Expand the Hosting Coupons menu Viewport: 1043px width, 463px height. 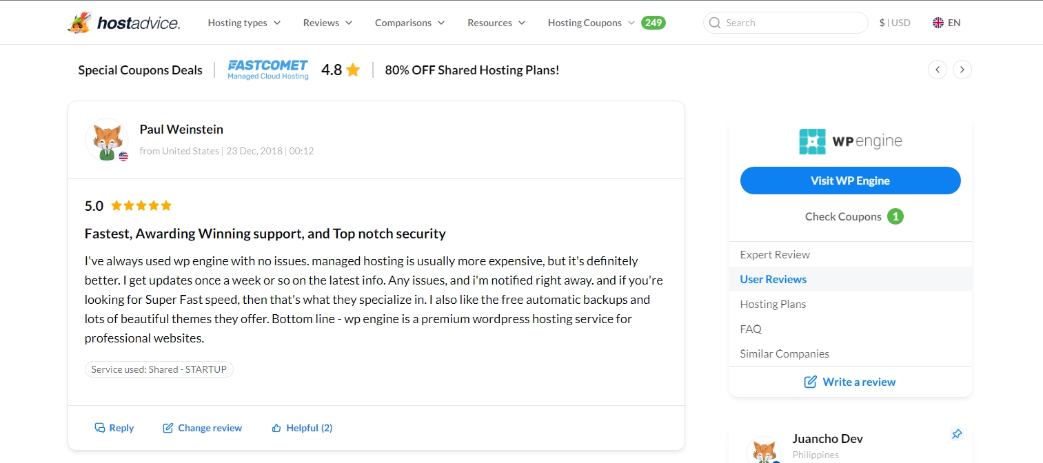tap(591, 23)
